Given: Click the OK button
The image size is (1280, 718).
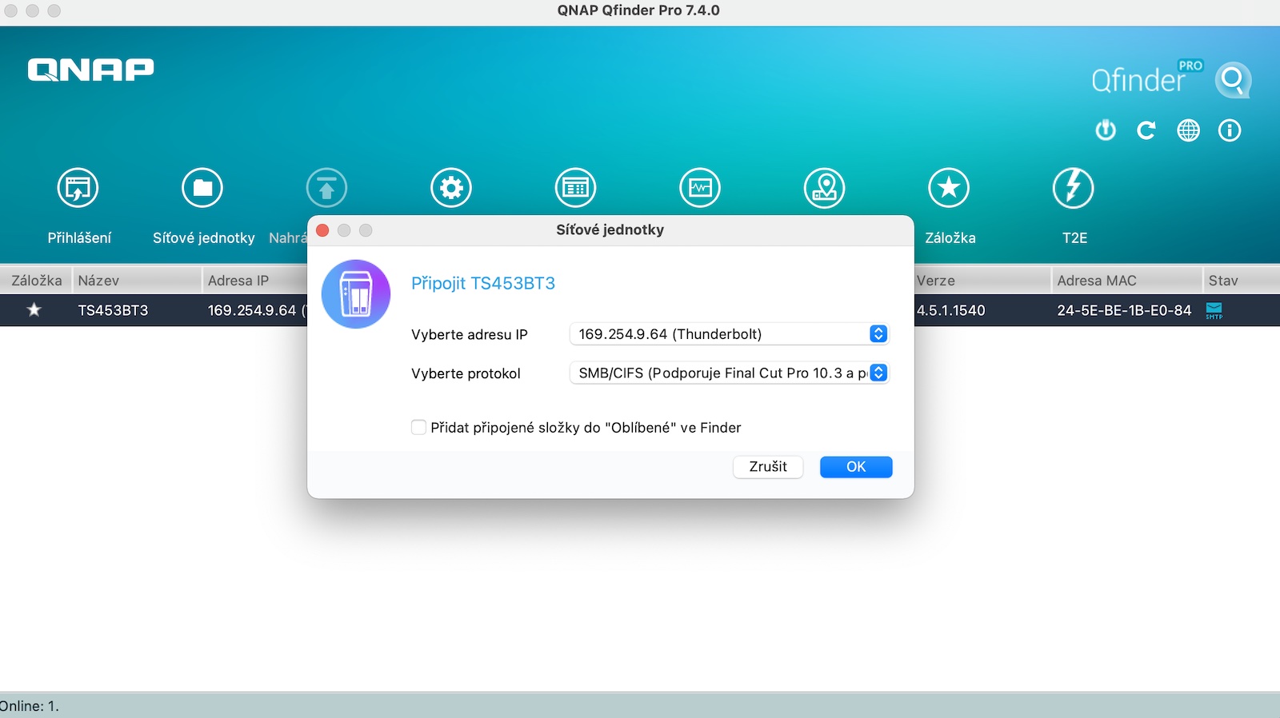Looking at the screenshot, I should click(x=856, y=467).
